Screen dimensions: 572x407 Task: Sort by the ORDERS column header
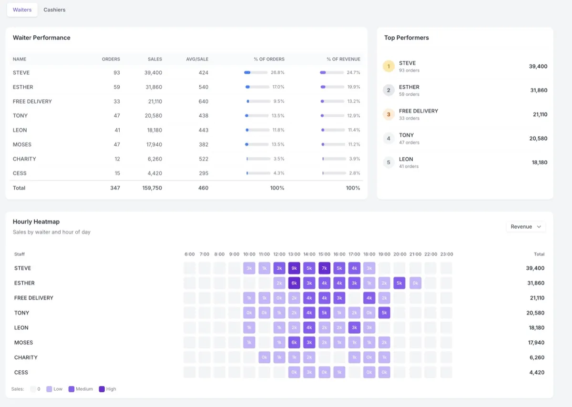(111, 59)
